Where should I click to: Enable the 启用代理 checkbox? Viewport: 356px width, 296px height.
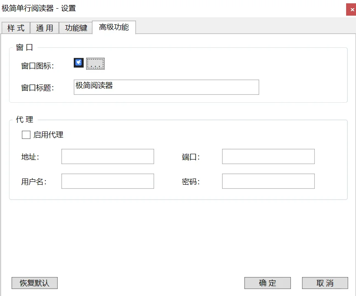point(26,135)
